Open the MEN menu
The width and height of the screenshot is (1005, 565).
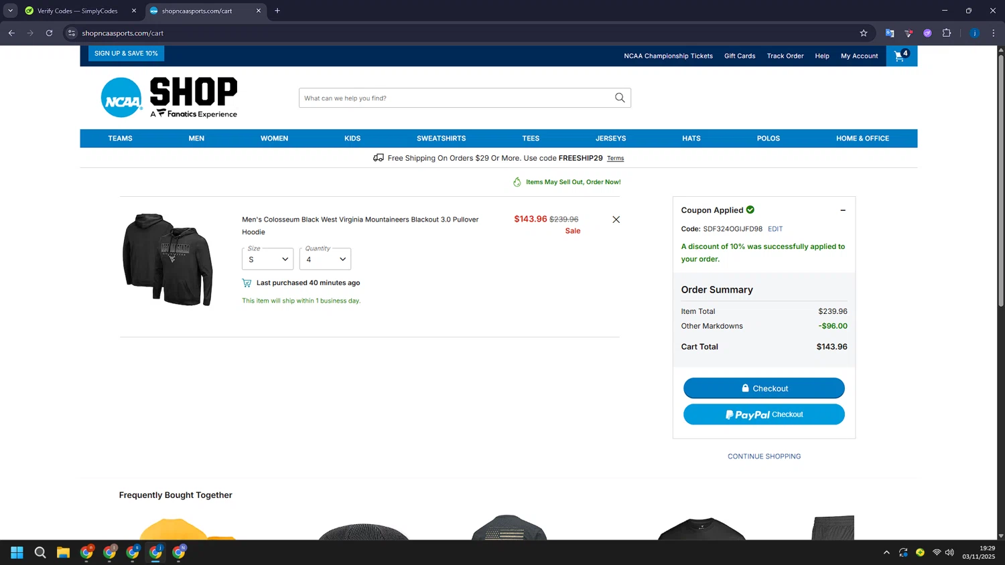(196, 139)
